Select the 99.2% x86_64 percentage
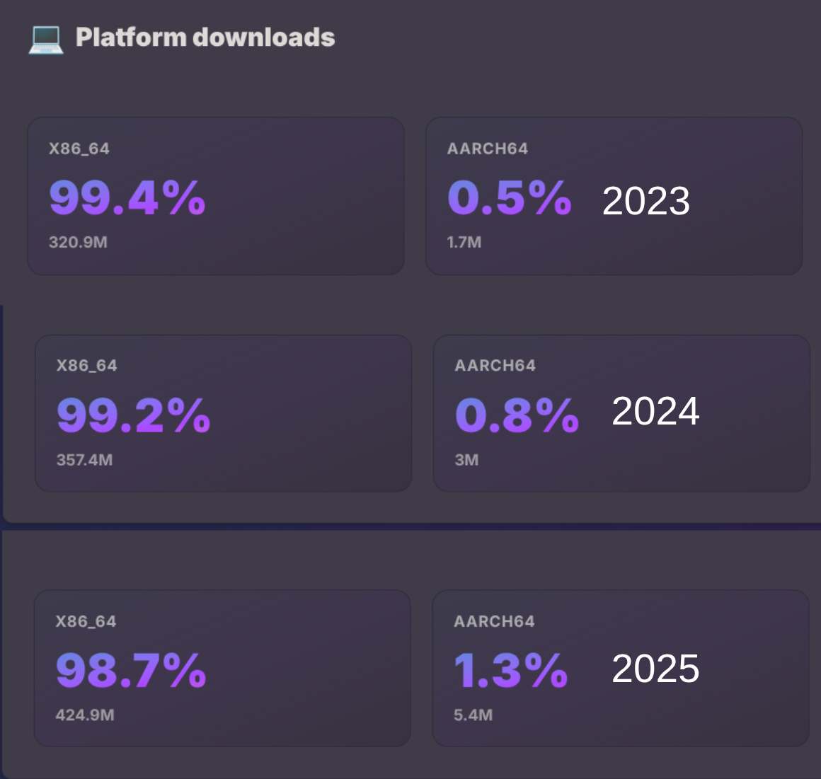This screenshot has height=779, width=821. tap(134, 415)
